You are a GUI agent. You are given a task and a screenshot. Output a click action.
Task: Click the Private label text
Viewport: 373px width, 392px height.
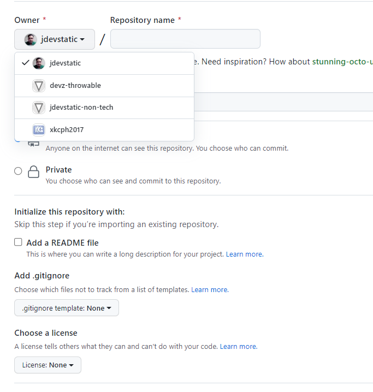(59, 170)
